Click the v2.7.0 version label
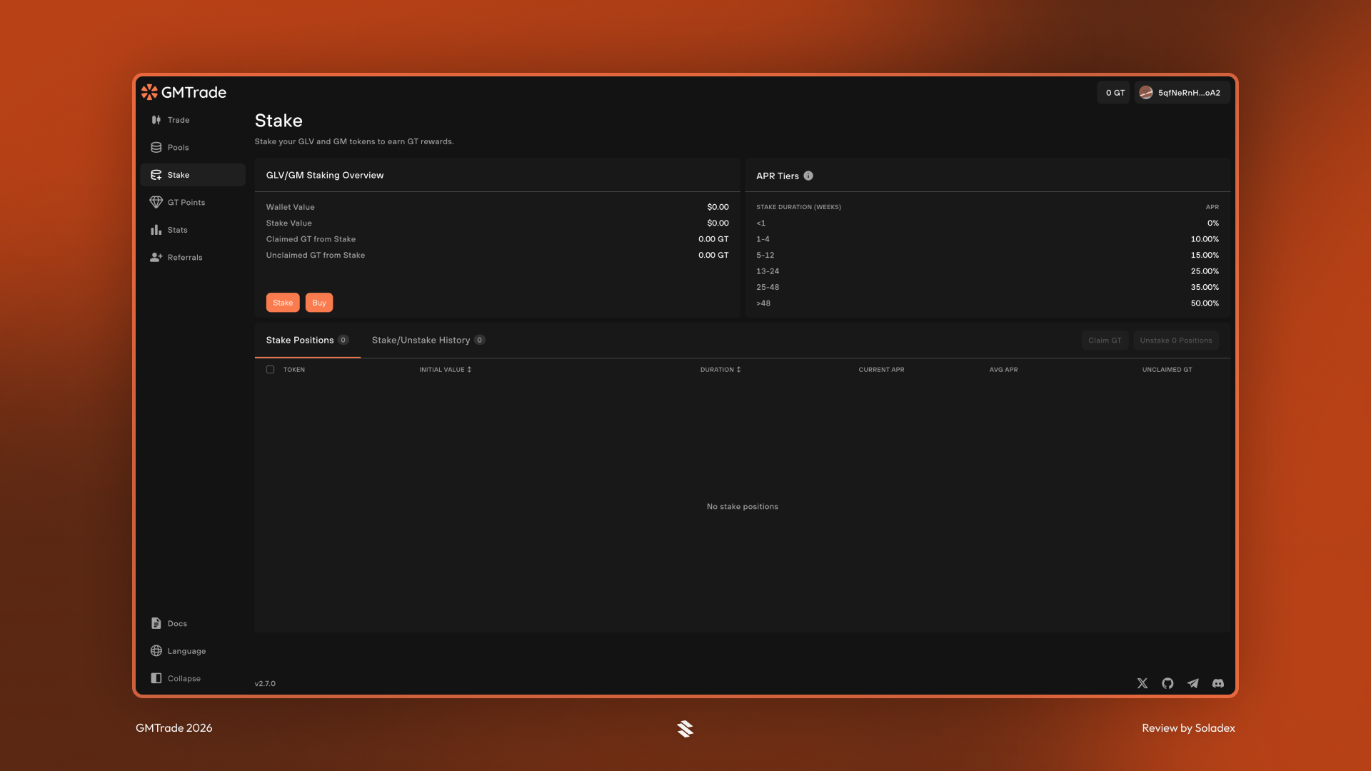The width and height of the screenshot is (1371, 771). coord(265,684)
